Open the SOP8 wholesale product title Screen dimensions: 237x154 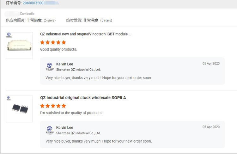tap(84, 98)
